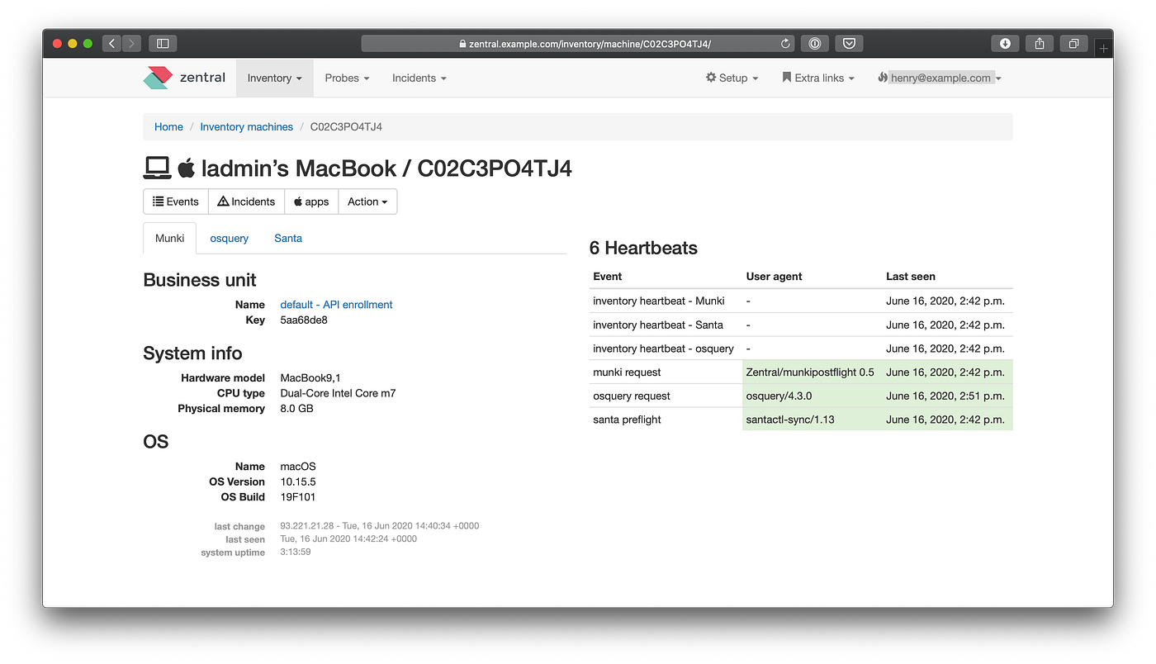1156x664 pixels.
Task: Click the User agent column header
Action: [x=774, y=277]
